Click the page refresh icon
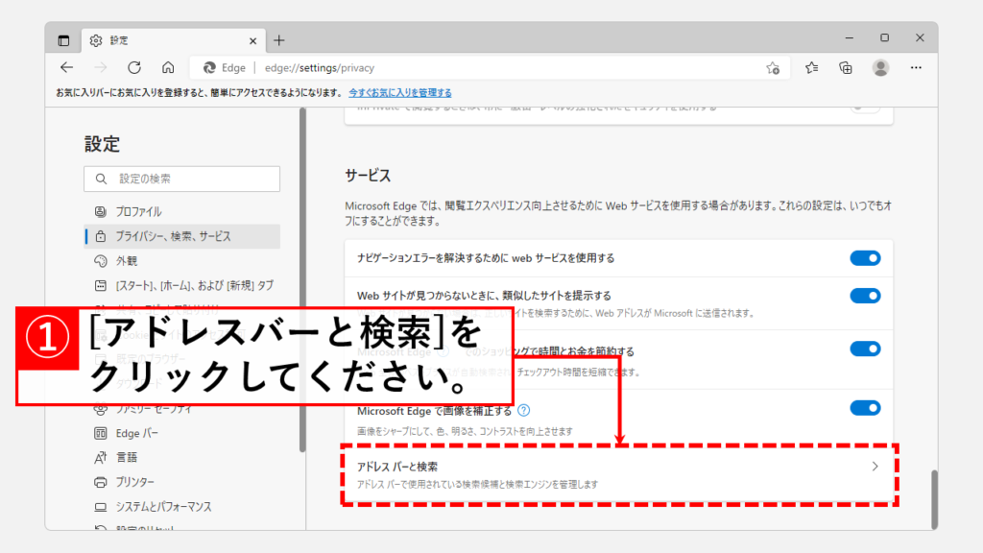Screen dimensions: 983x553 134,68
